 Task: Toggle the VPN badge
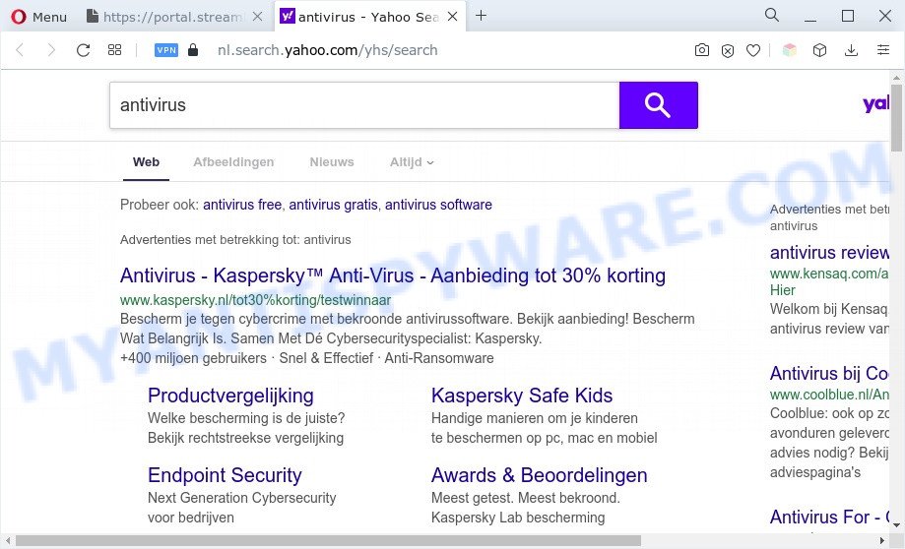[166, 50]
